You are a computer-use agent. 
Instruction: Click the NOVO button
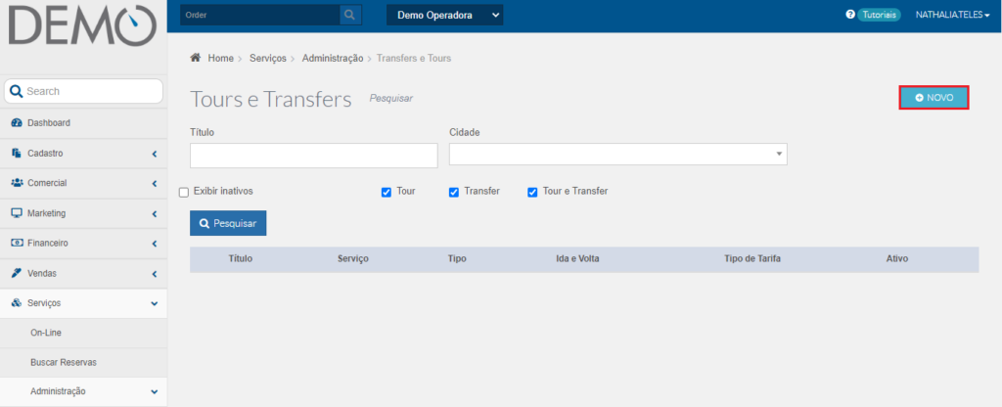tap(934, 98)
